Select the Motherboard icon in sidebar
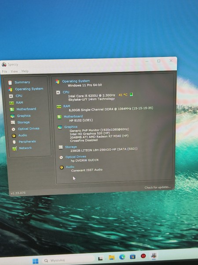The image size is (198, 265). click(x=12, y=110)
